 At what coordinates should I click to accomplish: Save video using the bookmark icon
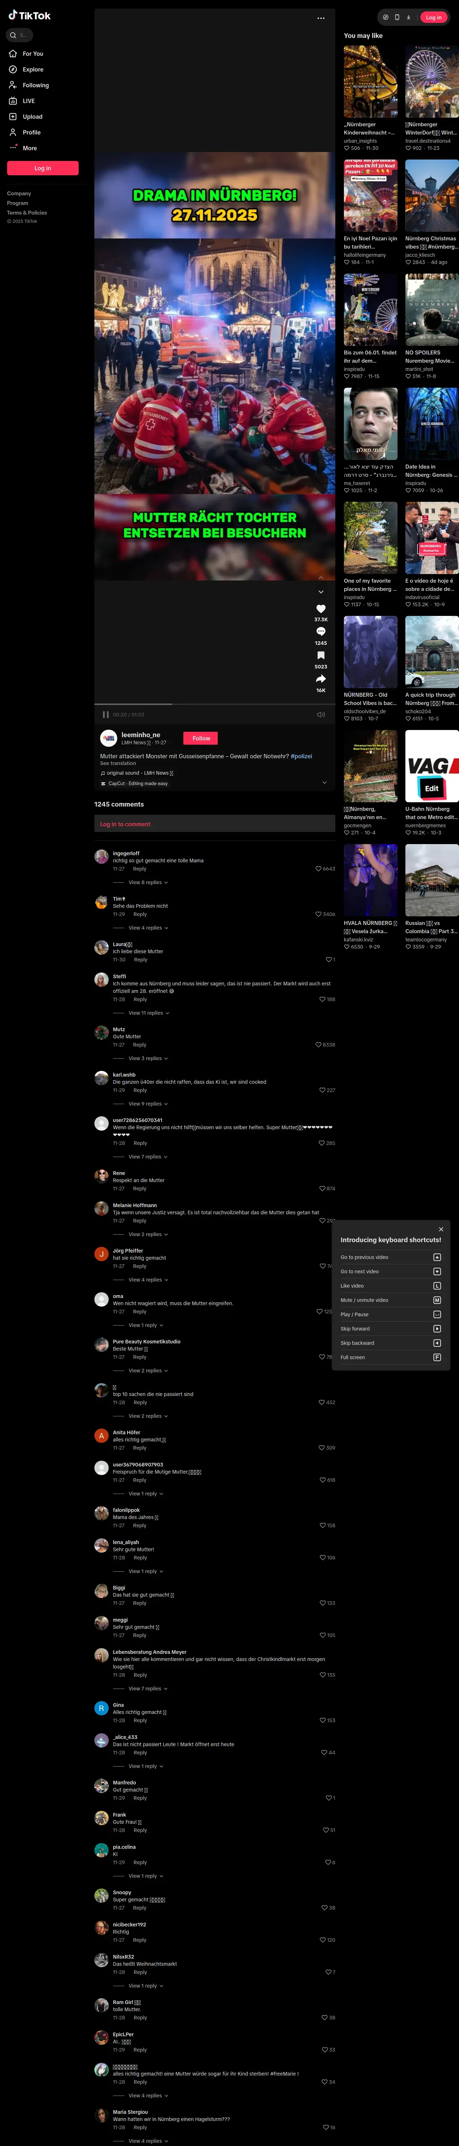321,656
